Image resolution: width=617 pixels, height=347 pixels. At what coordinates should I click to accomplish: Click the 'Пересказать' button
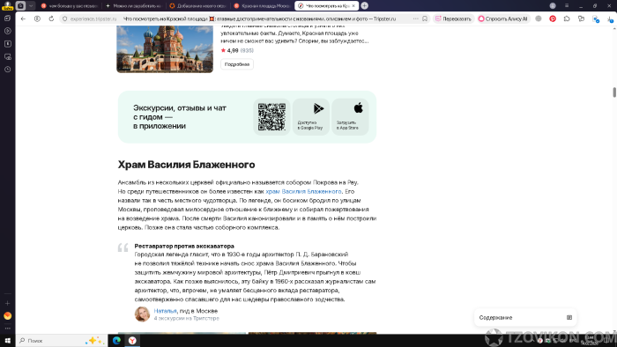tap(453, 18)
